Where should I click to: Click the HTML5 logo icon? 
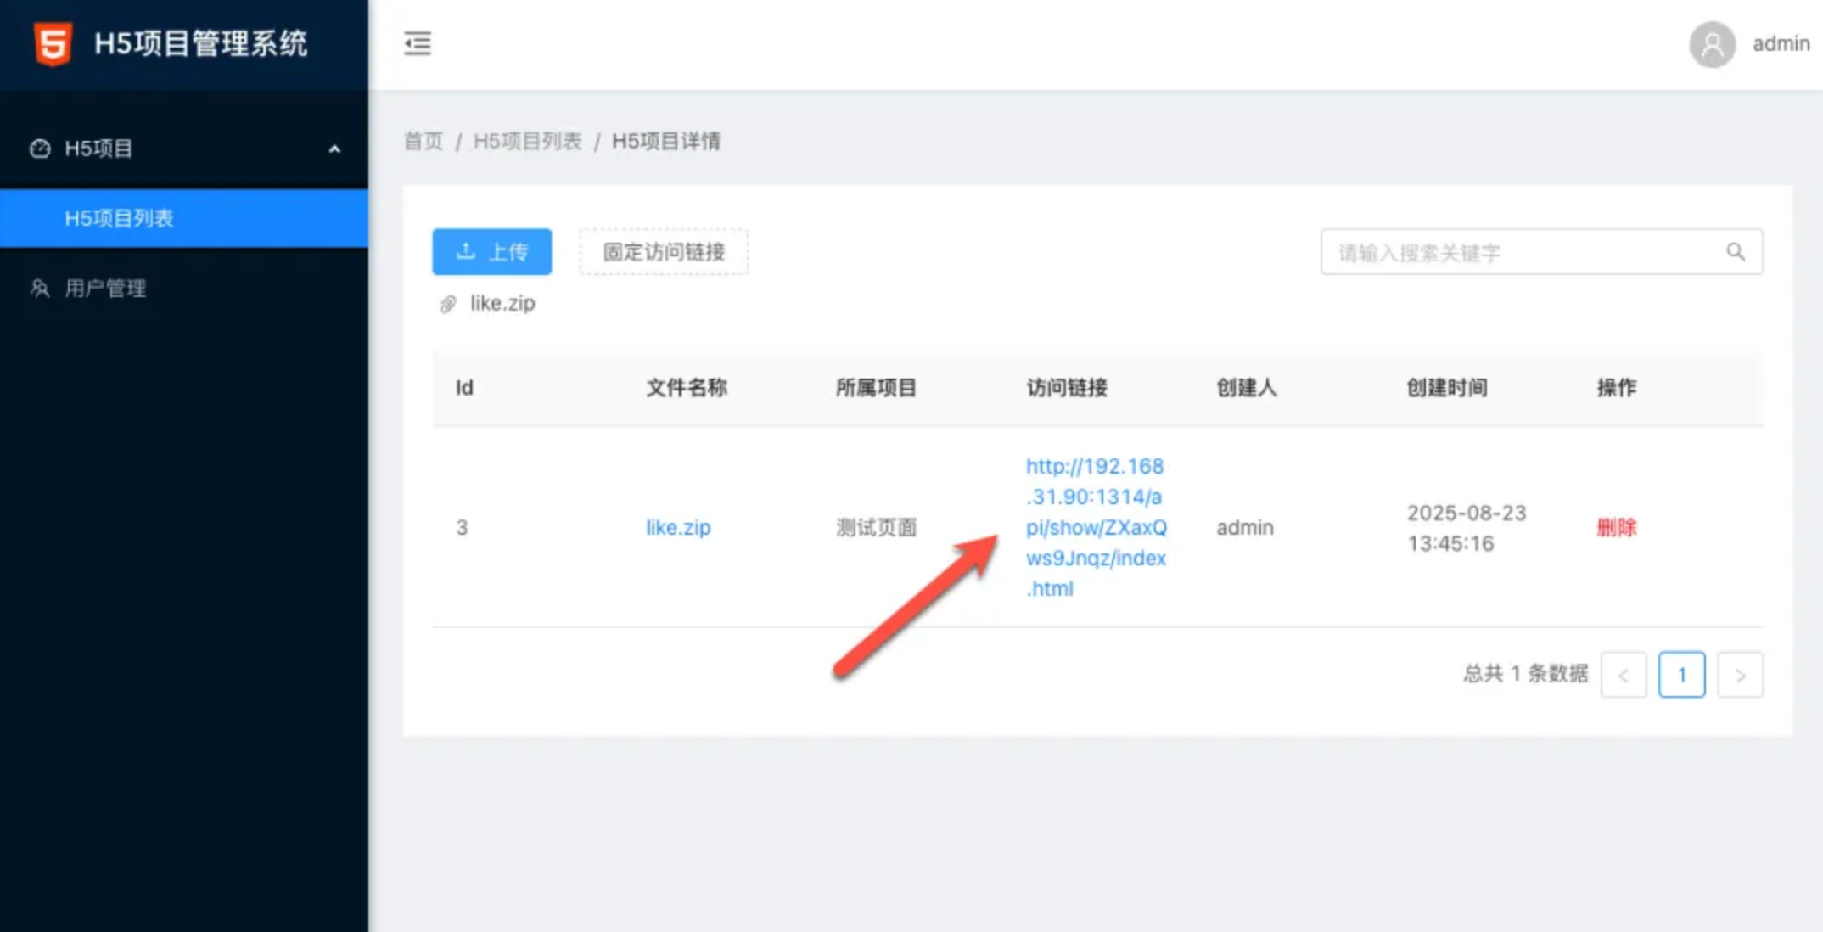click(x=53, y=43)
